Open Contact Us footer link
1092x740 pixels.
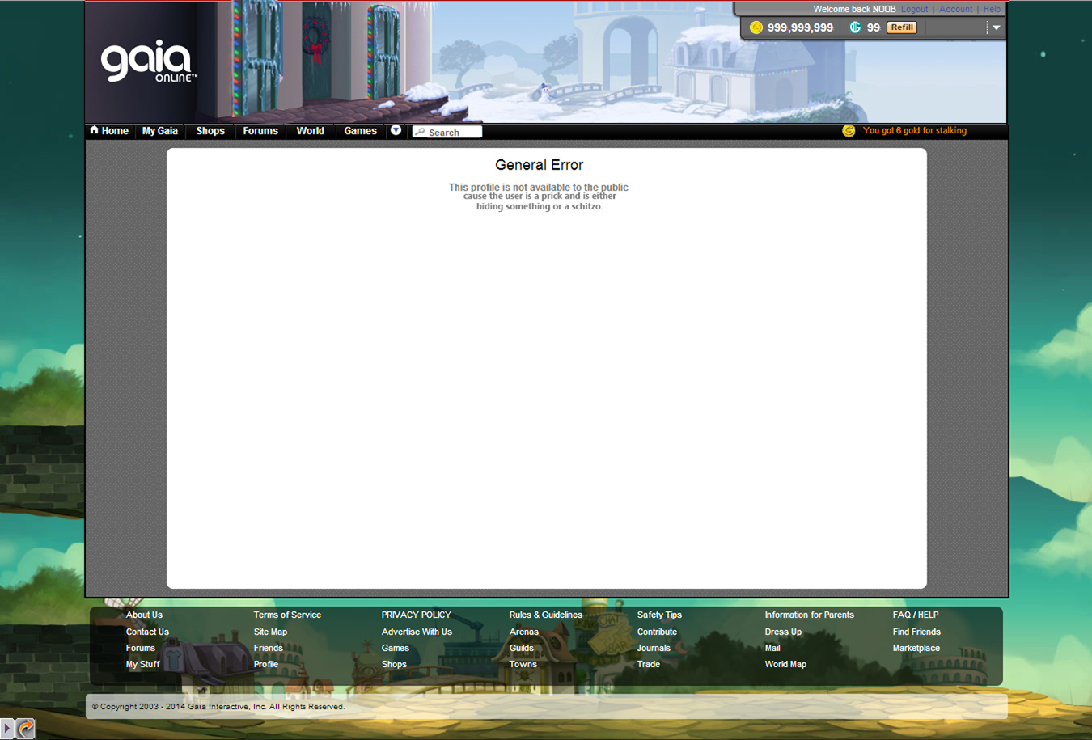[x=147, y=632]
